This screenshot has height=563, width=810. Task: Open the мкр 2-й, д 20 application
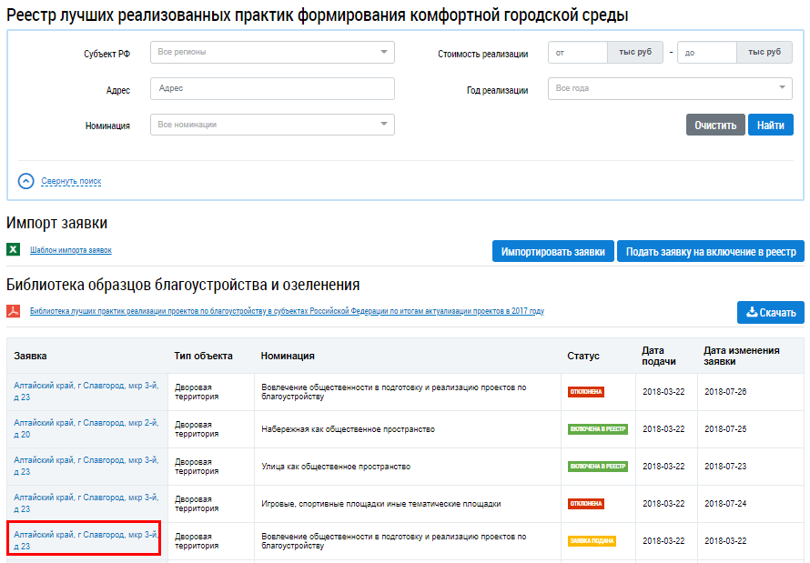click(86, 428)
